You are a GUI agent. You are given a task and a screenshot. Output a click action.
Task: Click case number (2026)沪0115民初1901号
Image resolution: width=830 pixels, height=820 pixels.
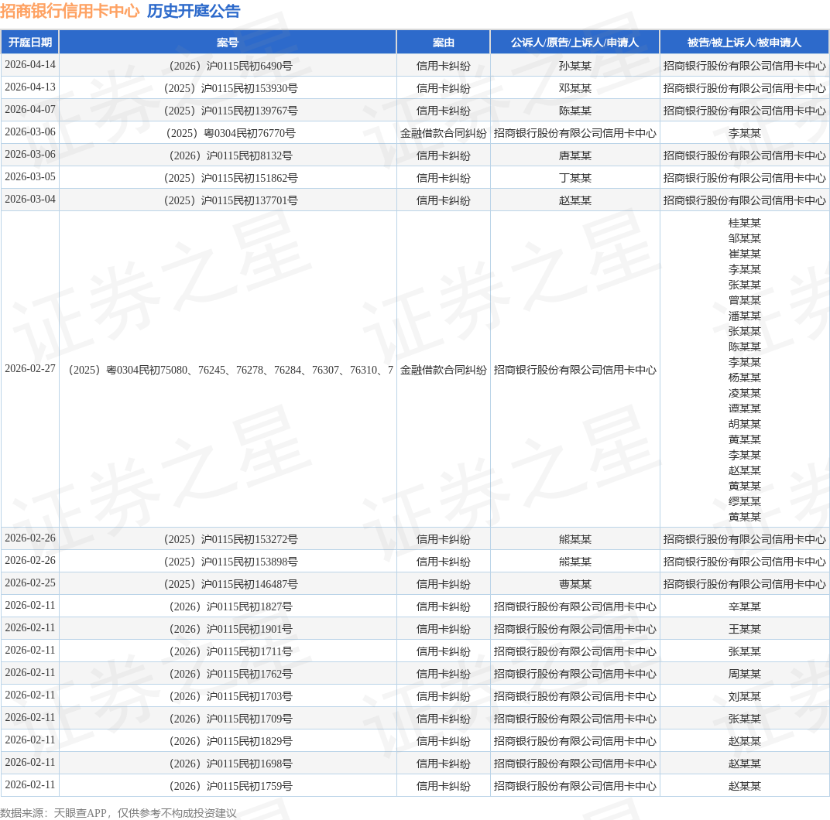231,629
